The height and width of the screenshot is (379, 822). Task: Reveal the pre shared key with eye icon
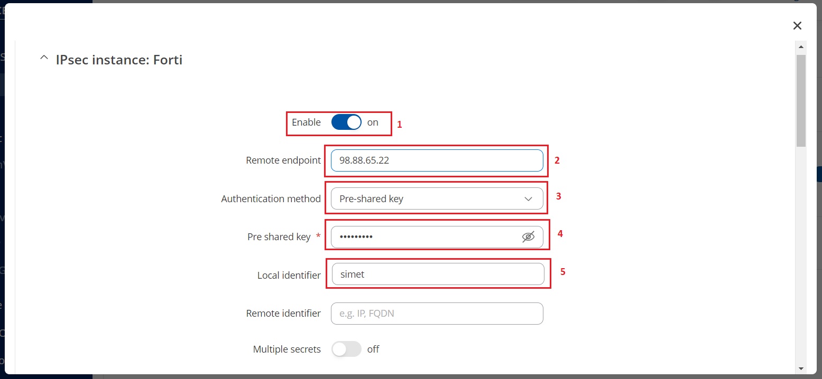pyautogui.click(x=528, y=237)
